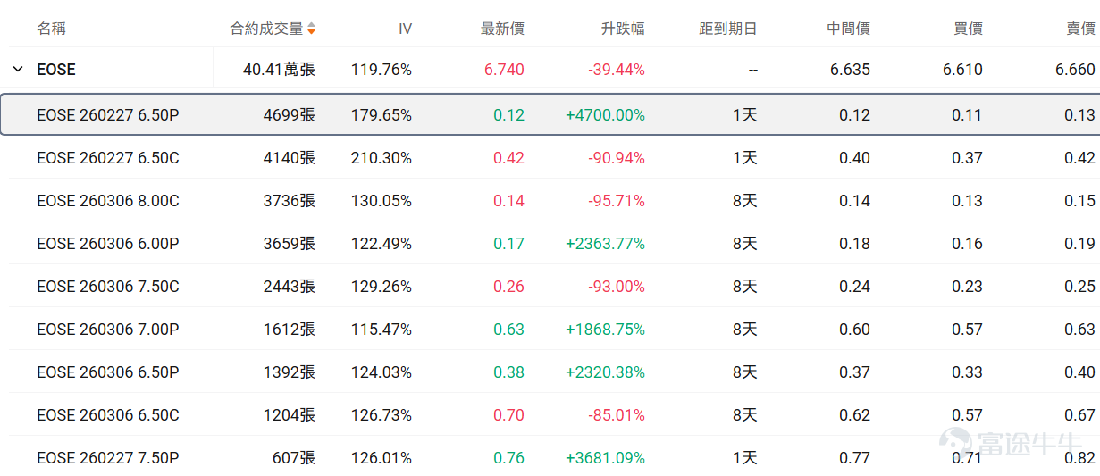
Task: Select option EOSE 260227 6.50C
Action: click(108, 158)
